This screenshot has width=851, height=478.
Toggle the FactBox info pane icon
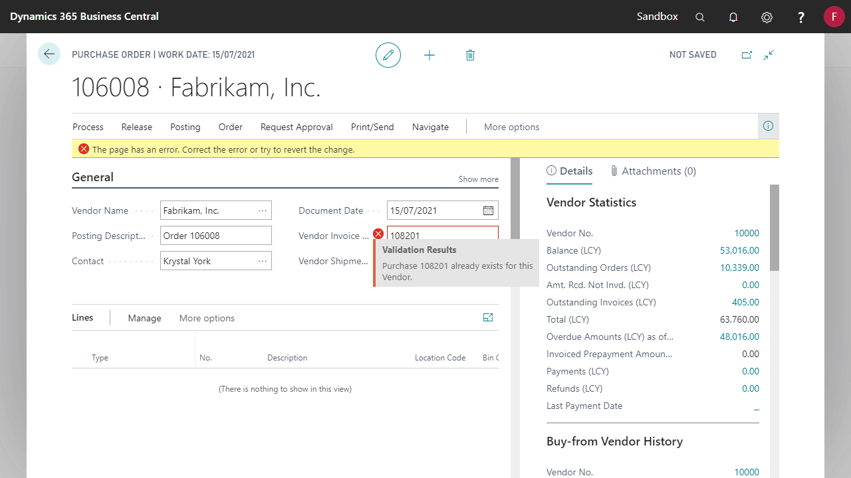pos(769,126)
